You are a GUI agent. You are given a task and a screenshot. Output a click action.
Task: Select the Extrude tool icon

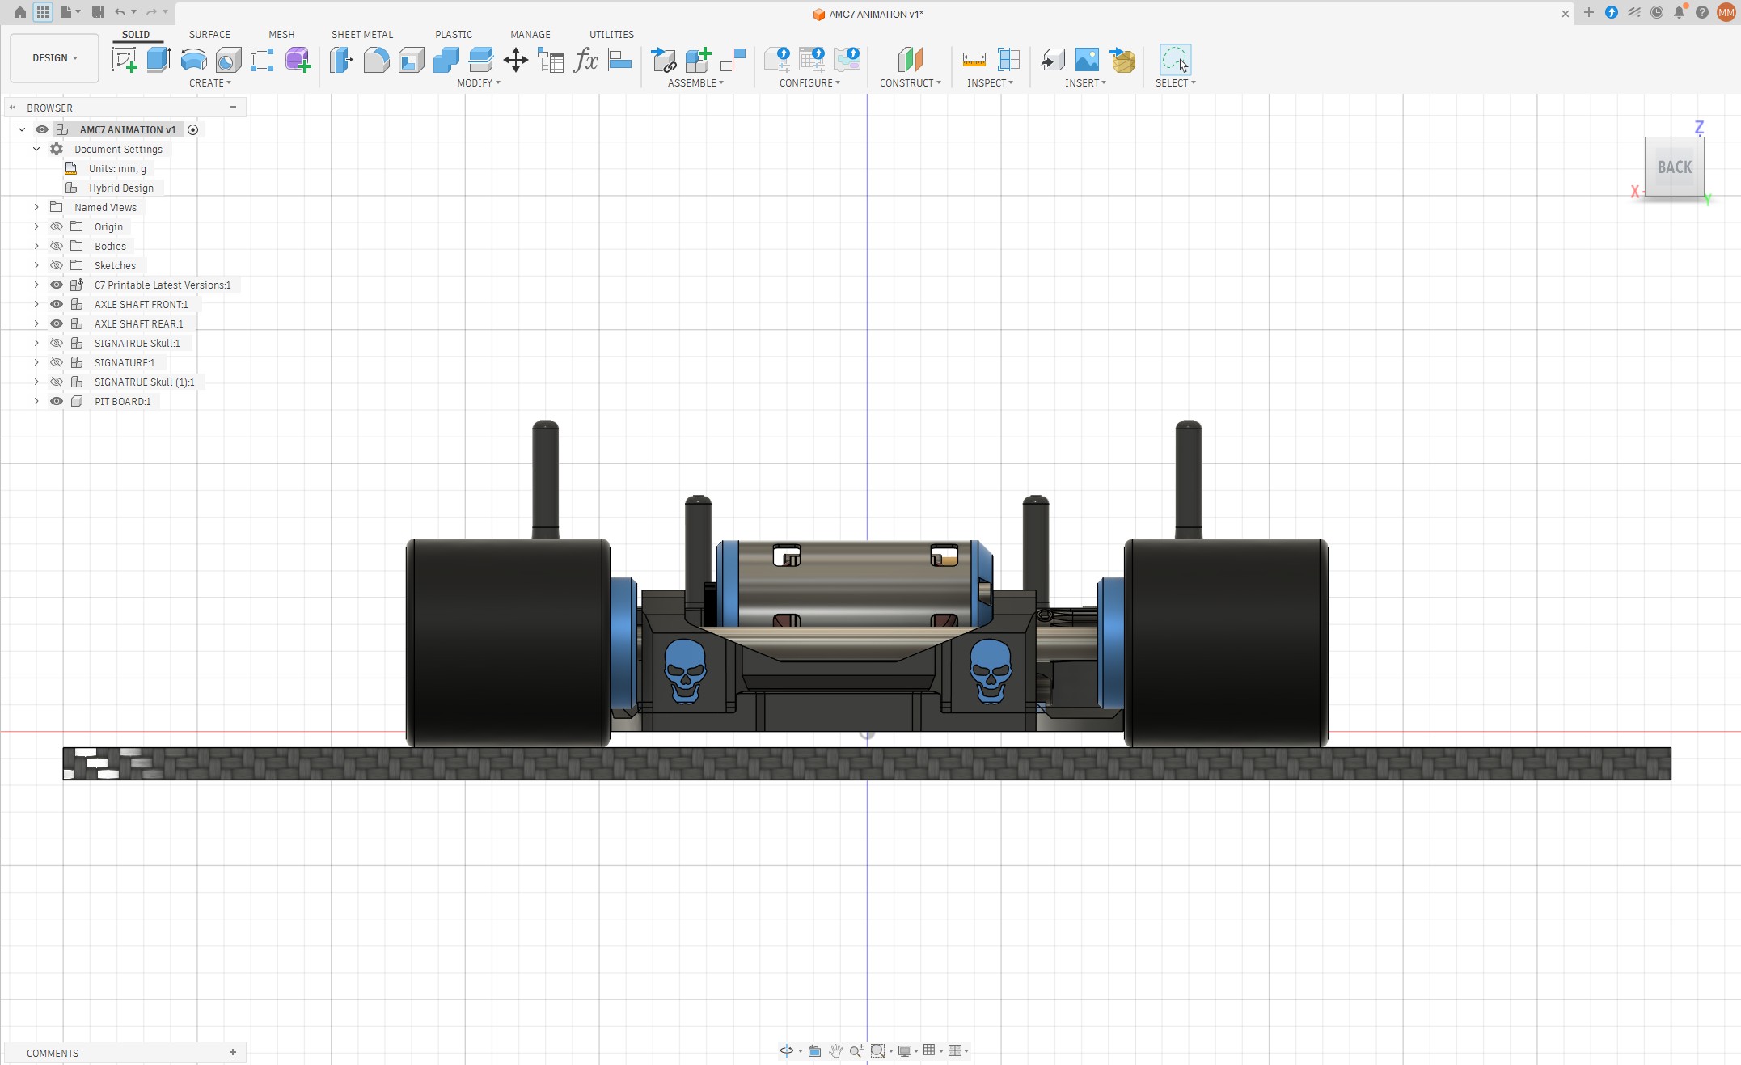(x=158, y=60)
